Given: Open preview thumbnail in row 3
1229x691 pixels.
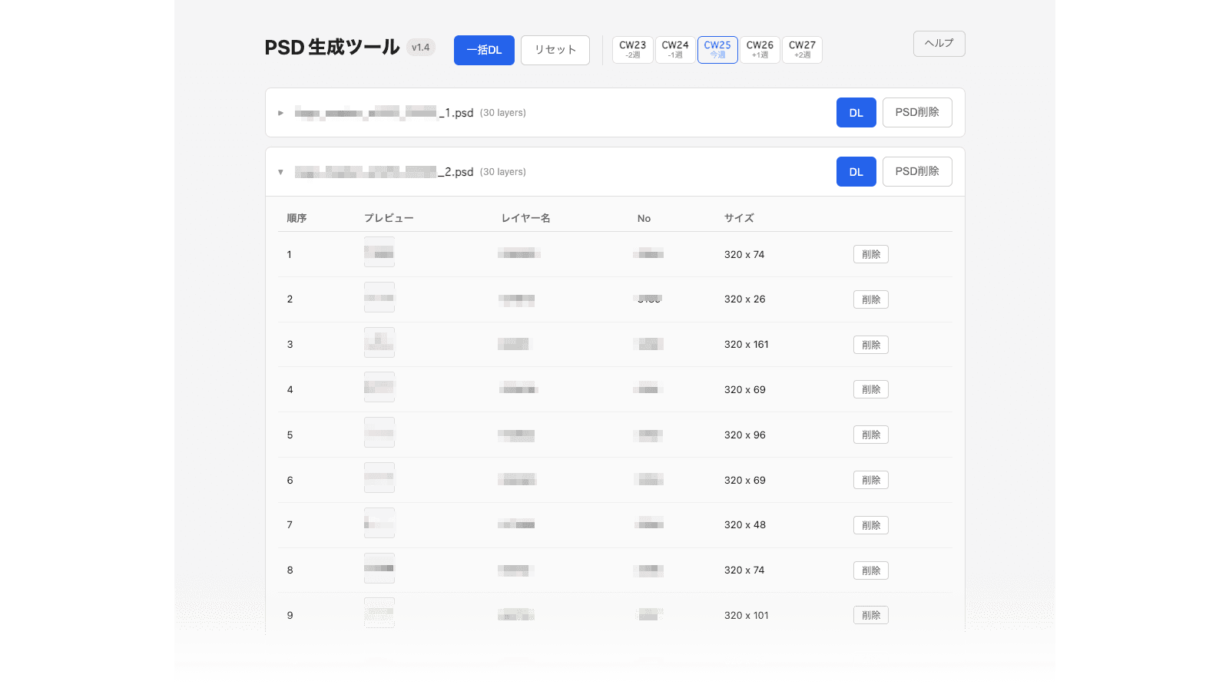Looking at the screenshot, I should tap(379, 342).
